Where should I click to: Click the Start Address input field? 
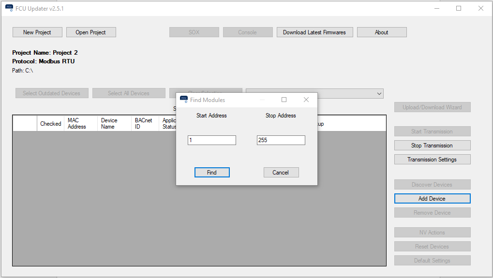(x=212, y=140)
